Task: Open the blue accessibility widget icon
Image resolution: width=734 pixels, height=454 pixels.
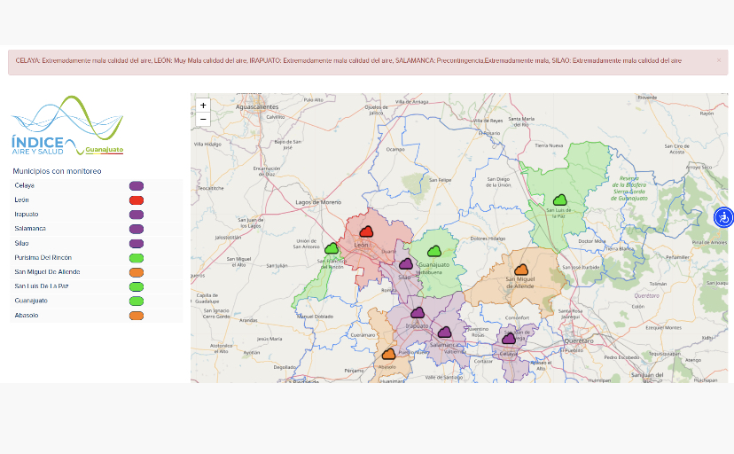Action: 723,216
